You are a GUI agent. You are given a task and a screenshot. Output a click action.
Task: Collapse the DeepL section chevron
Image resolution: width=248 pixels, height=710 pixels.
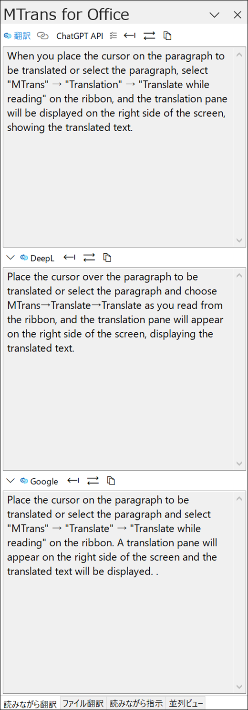10,258
